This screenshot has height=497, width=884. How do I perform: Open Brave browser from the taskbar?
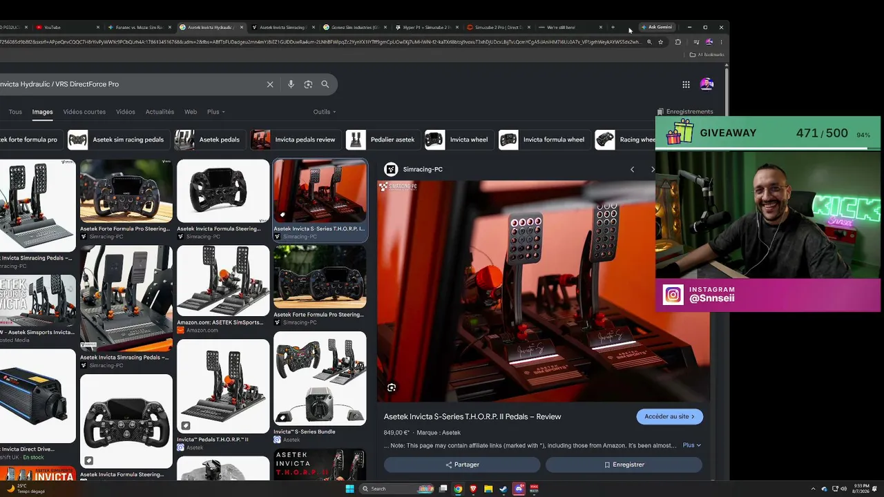(x=473, y=489)
